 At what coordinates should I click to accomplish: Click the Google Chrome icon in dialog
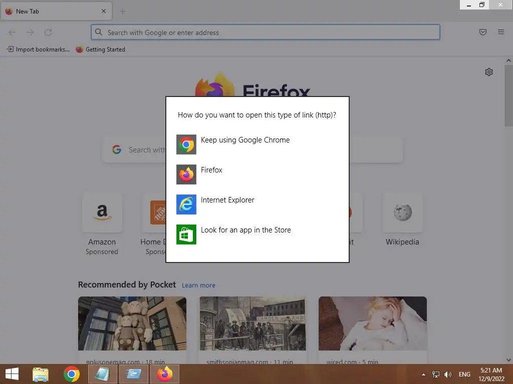point(186,144)
